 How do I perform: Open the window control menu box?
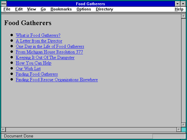[4, 4]
